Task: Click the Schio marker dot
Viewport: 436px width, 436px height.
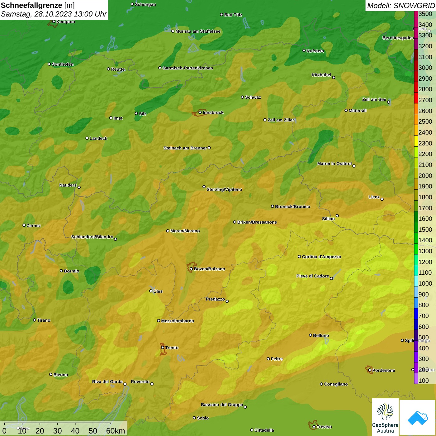Action: (x=194, y=418)
